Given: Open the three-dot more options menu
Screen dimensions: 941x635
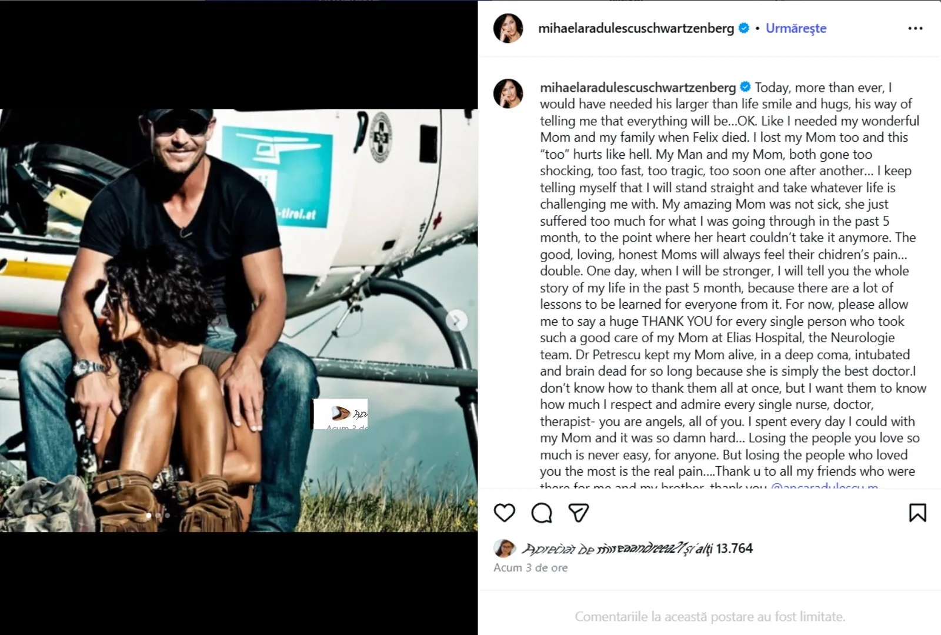Looking at the screenshot, I should [915, 28].
